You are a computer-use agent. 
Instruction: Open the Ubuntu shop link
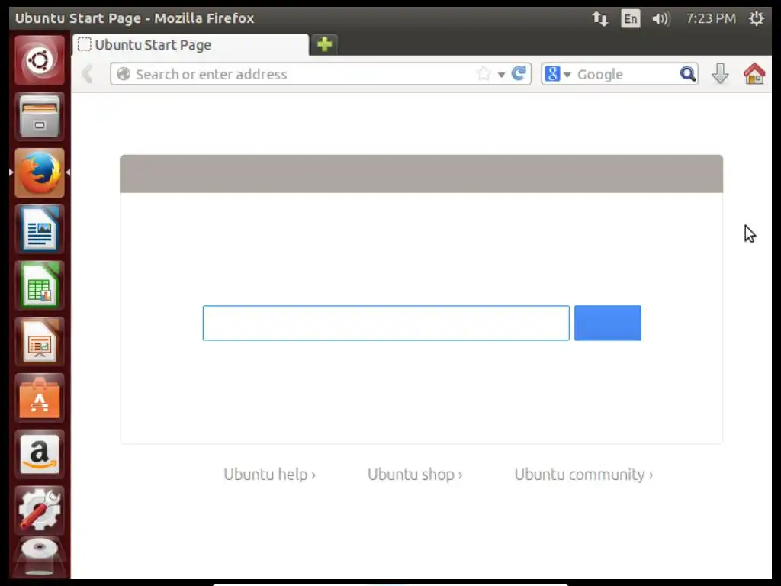pos(415,475)
